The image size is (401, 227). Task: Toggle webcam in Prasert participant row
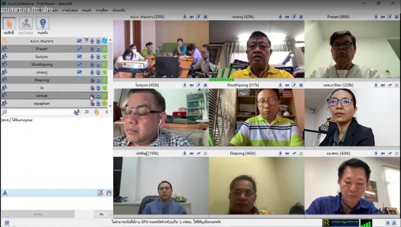(98, 48)
